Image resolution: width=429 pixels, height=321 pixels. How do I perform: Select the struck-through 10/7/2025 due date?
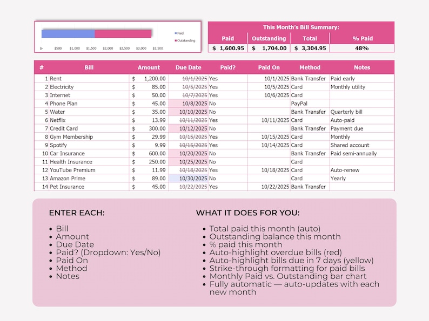[188, 95]
